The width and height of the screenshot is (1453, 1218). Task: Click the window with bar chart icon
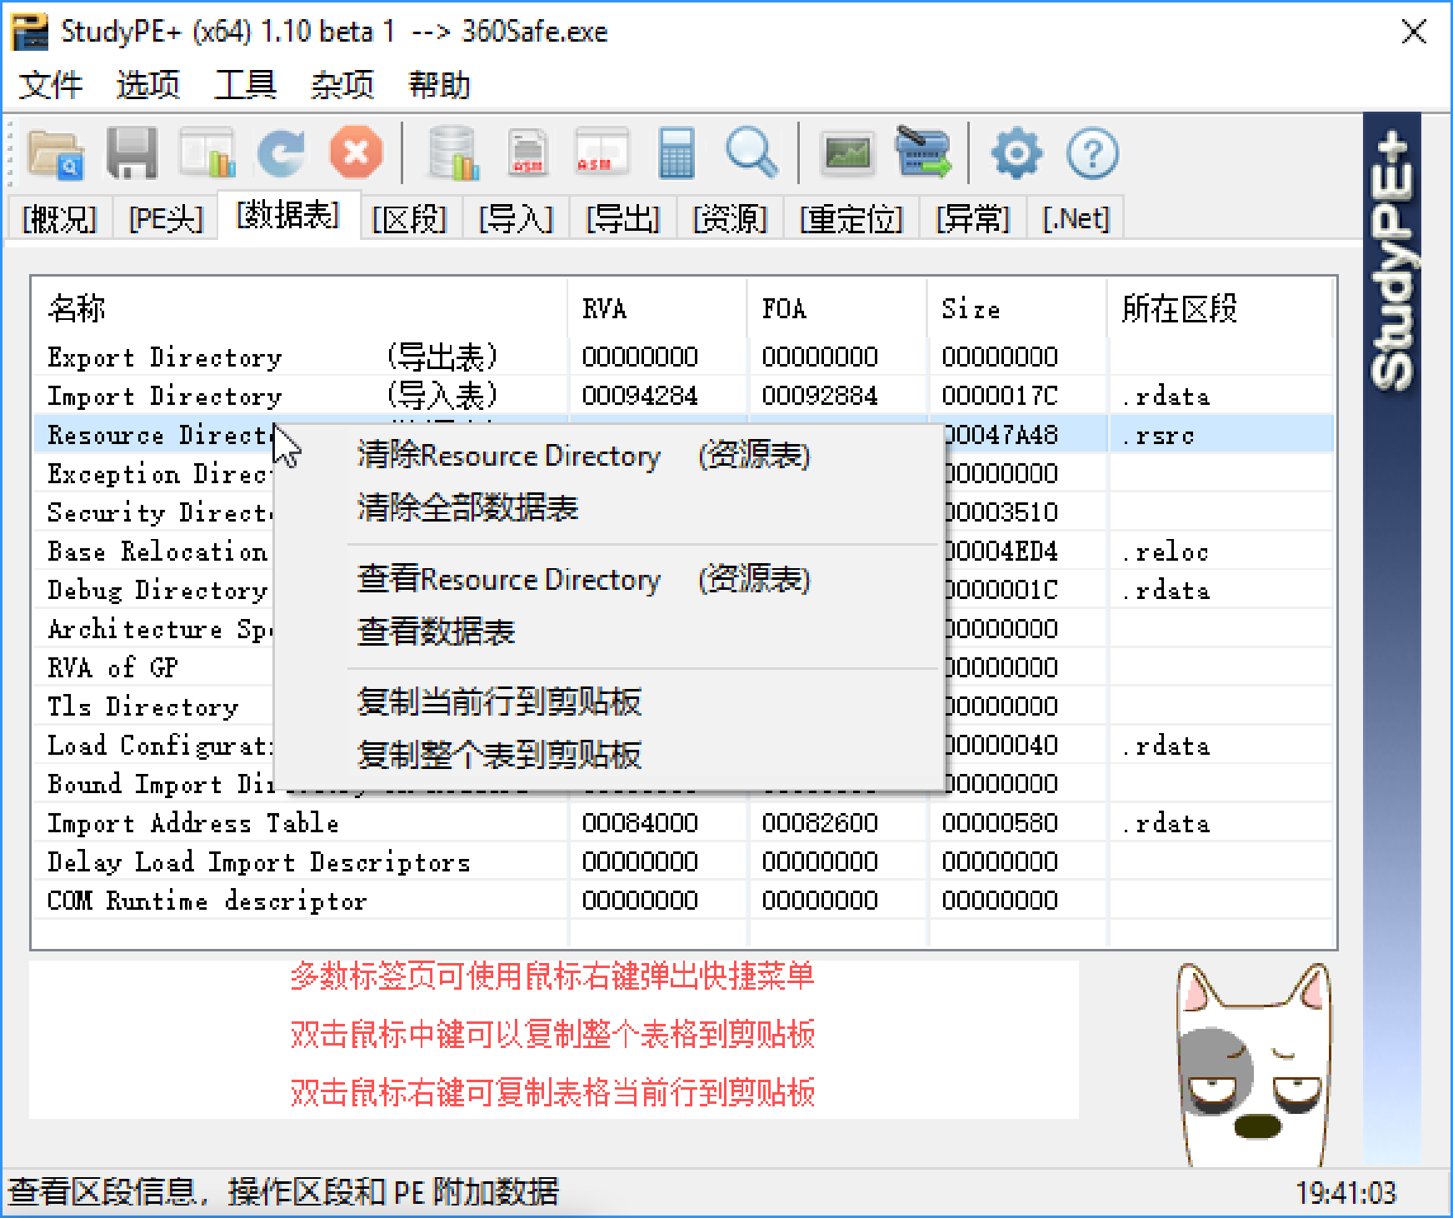(x=207, y=153)
